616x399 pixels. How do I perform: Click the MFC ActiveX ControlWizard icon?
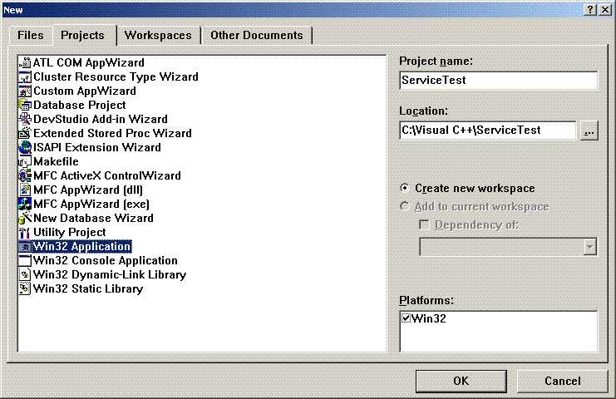25,176
